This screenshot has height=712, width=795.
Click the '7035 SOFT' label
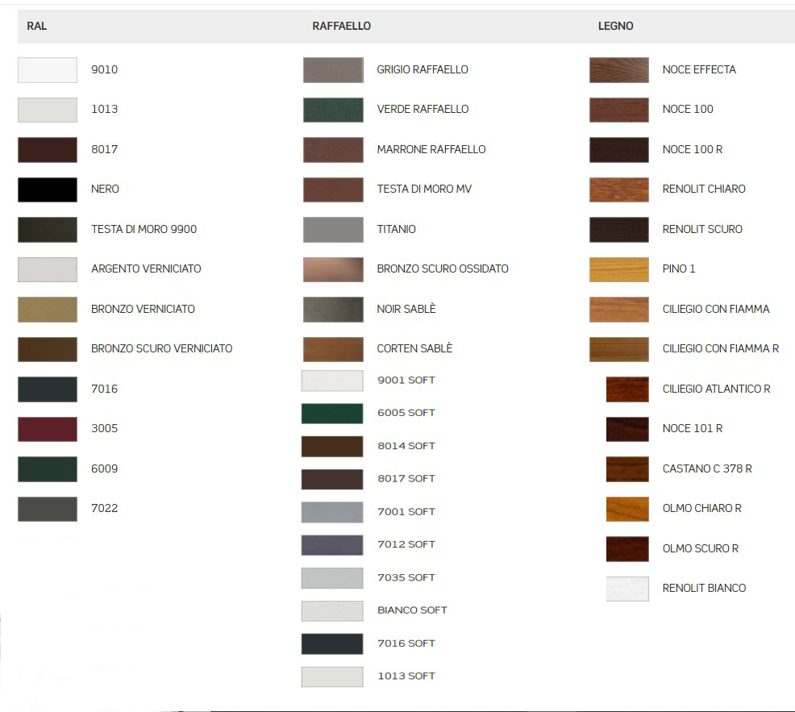point(406,577)
